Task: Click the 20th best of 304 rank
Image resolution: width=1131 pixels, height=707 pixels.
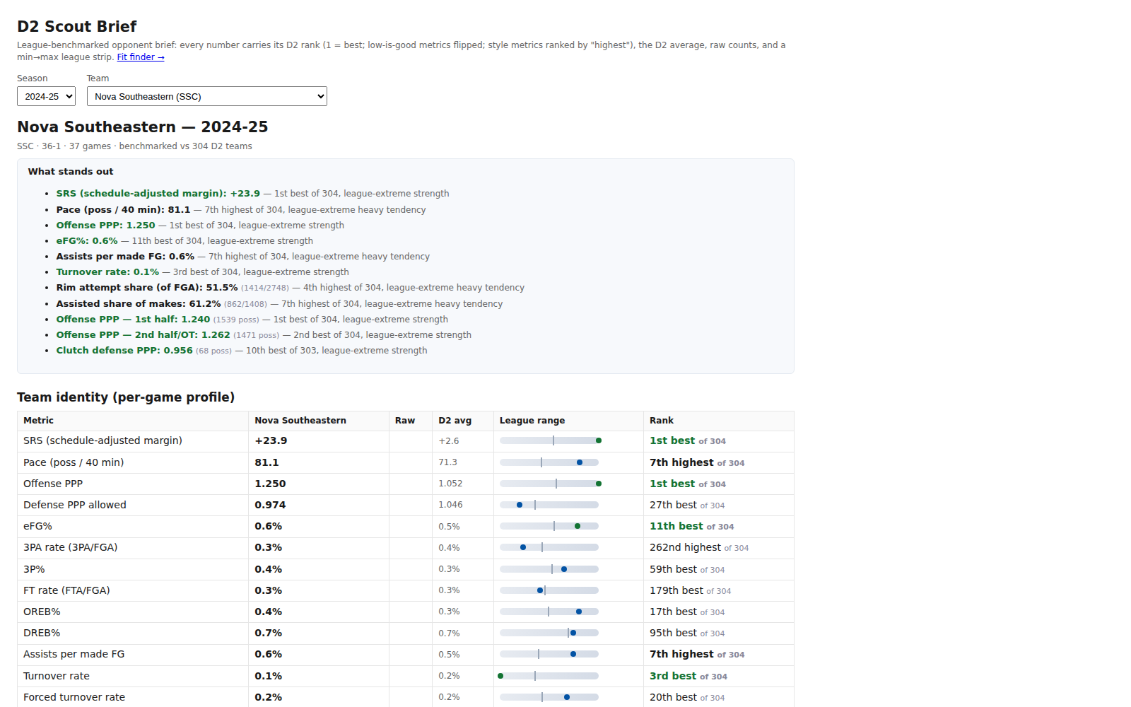Action: point(687,698)
